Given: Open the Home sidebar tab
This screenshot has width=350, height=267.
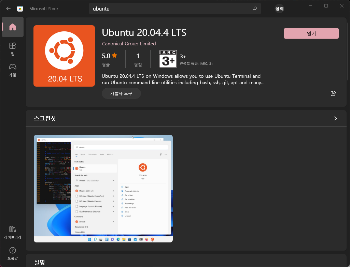Looking at the screenshot, I should (x=13, y=27).
